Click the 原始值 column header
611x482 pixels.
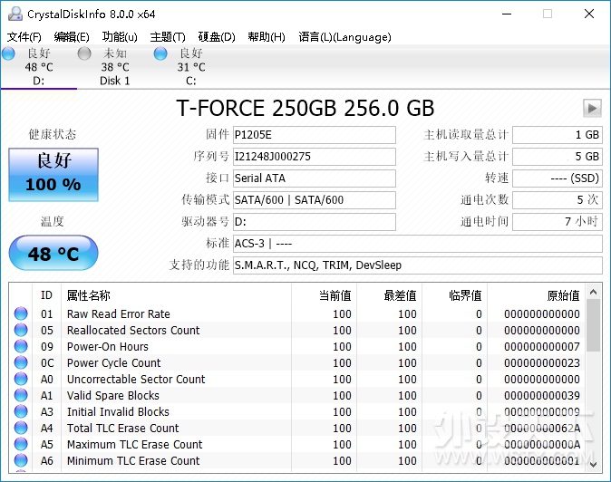click(x=537, y=295)
